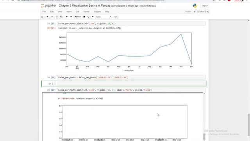
Task: Open the Kernel menu
Action: pos(86,12)
